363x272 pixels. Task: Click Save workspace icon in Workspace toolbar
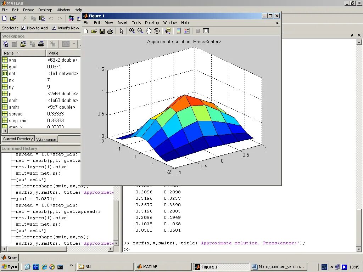[32, 44]
